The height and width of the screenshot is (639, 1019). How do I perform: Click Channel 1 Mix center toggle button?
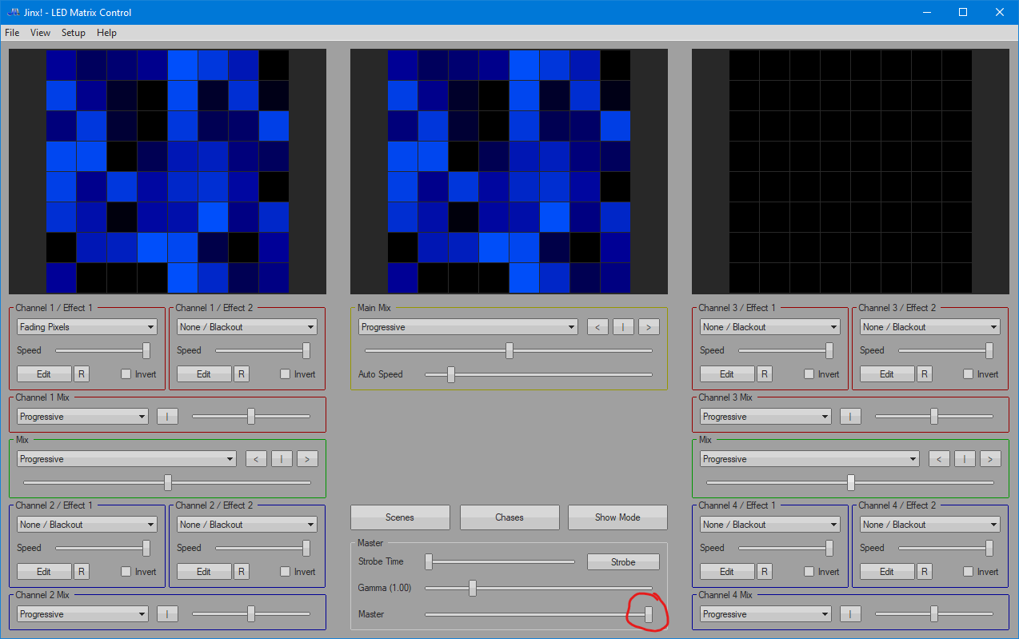[x=167, y=417]
